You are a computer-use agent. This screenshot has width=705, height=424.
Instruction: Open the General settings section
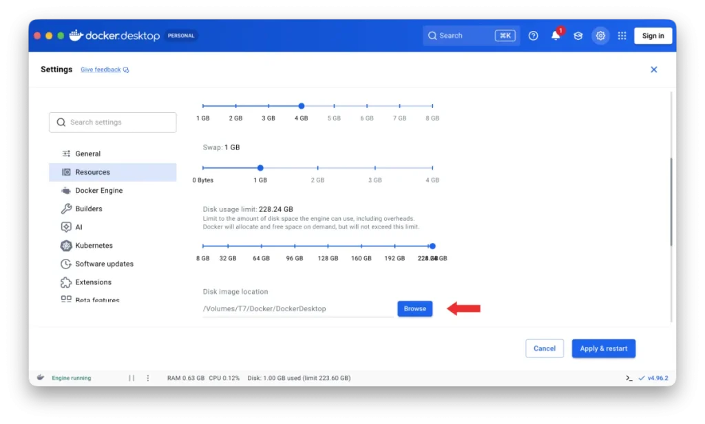click(112, 153)
